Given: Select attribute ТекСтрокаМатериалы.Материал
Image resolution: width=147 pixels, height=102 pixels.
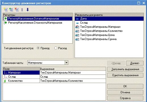Looking at the screenshot, I should 109,27.
